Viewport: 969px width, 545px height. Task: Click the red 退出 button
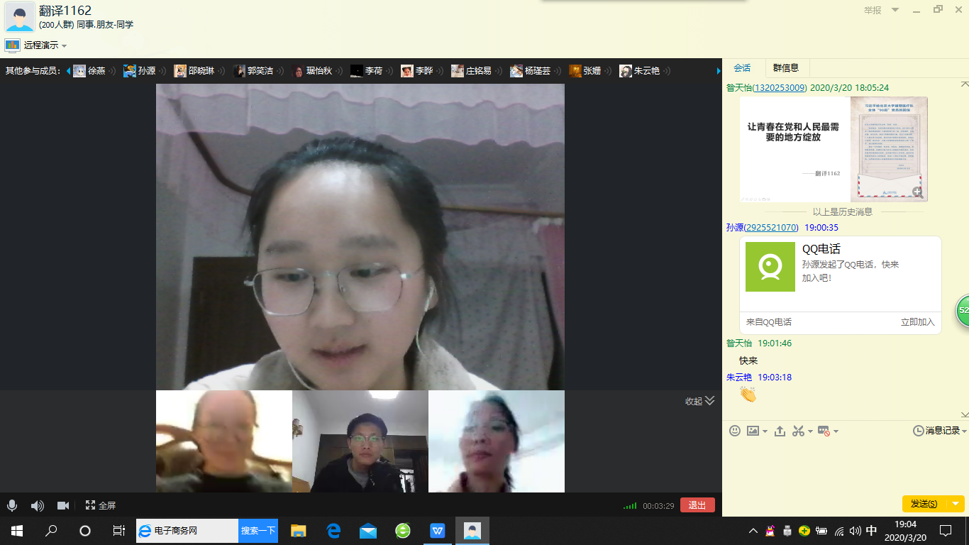click(697, 505)
